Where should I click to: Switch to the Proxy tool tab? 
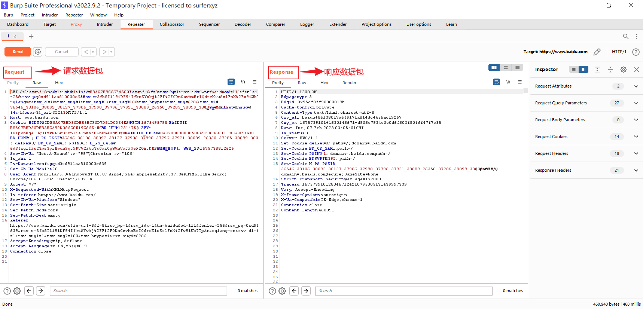76,24
